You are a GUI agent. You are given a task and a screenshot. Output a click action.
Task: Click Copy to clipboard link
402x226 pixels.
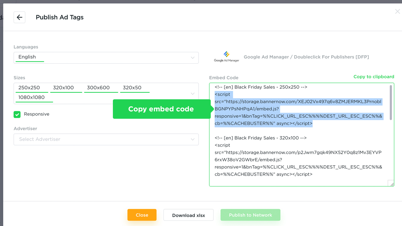[x=374, y=77]
